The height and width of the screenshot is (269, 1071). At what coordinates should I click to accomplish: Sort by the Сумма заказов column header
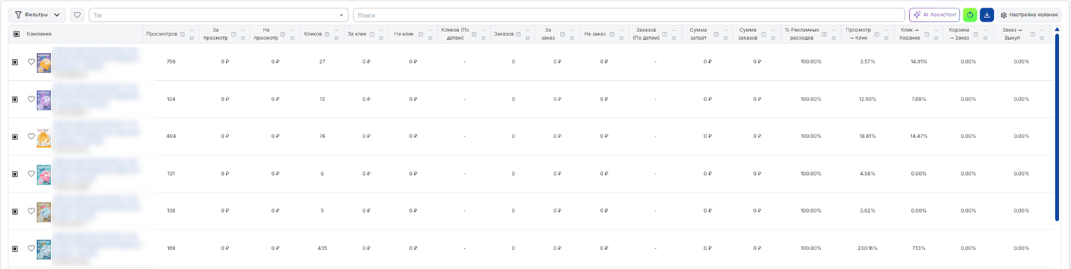pyautogui.click(x=748, y=33)
